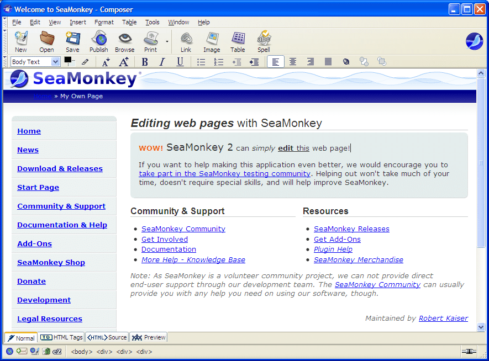Click the highlighter pen icon

click(x=85, y=62)
